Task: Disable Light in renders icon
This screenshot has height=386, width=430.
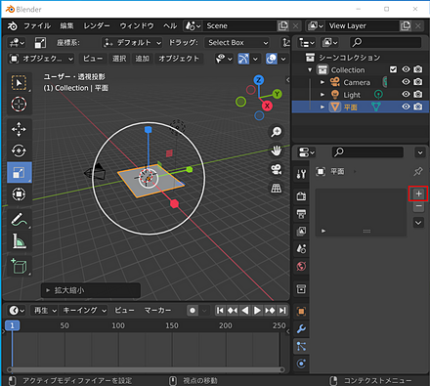Action: pyautogui.click(x=418, y=94)
